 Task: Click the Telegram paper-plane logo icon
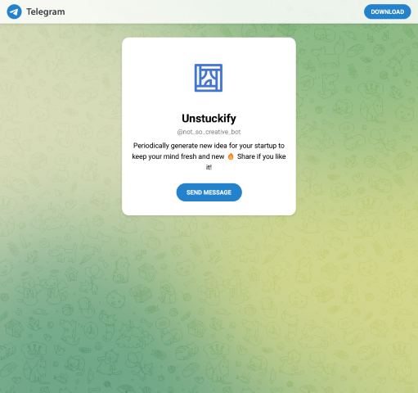coord(14,11)
